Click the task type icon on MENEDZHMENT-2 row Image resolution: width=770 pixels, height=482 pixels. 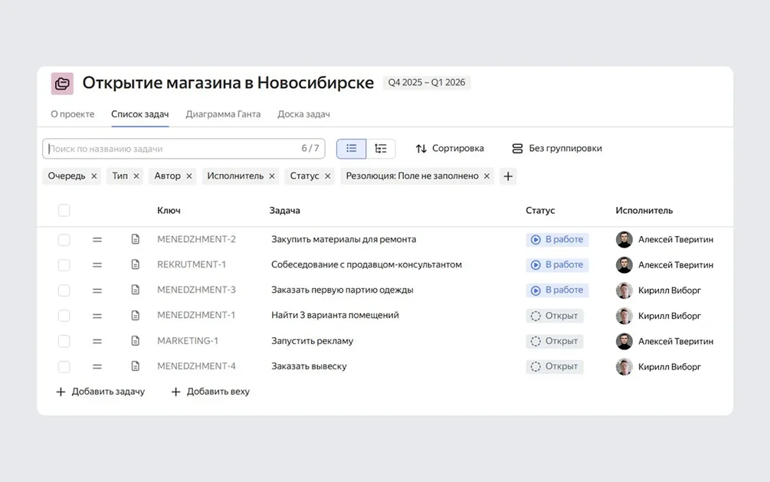tap(136, 239)
